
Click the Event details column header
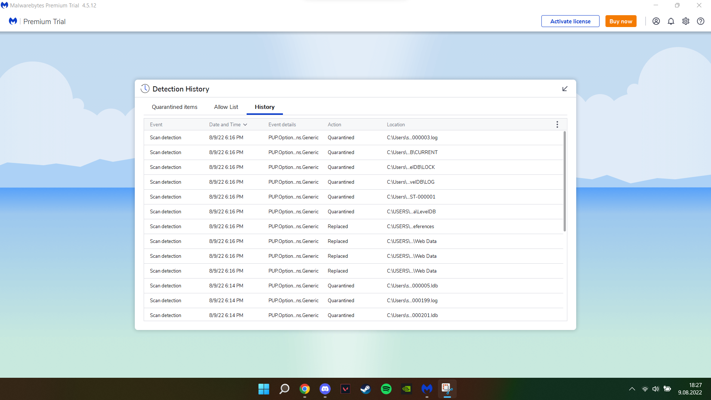point(282,124)
